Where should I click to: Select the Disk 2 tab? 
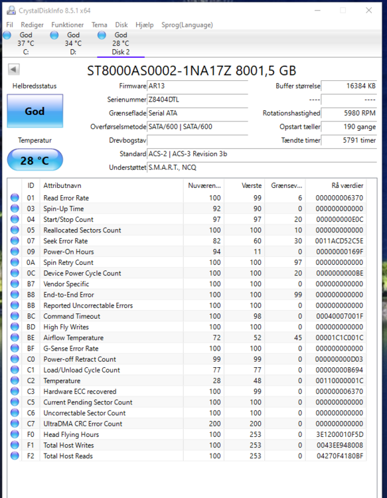coord(121,43)
